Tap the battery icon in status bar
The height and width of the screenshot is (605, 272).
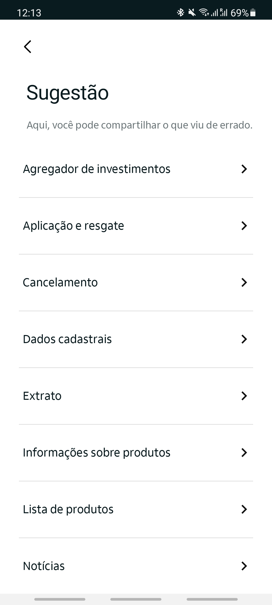(x=253, y=13)
